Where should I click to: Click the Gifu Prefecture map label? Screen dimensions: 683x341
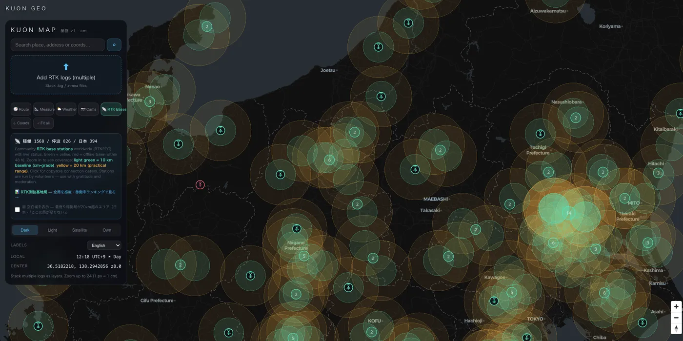tap(157, 301)
